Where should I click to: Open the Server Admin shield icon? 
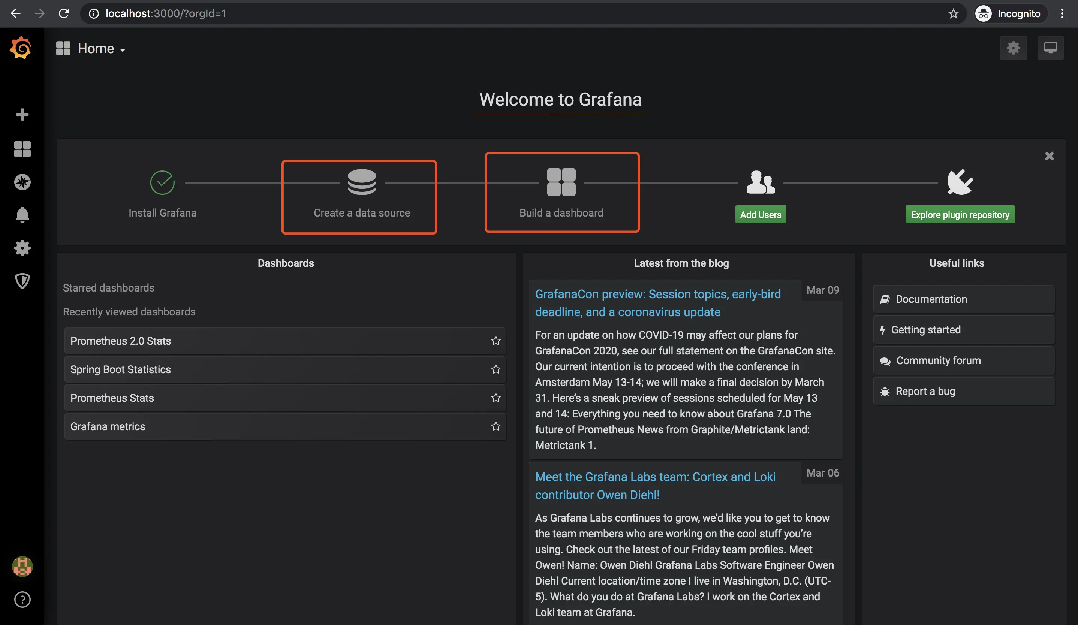[22, 281]
